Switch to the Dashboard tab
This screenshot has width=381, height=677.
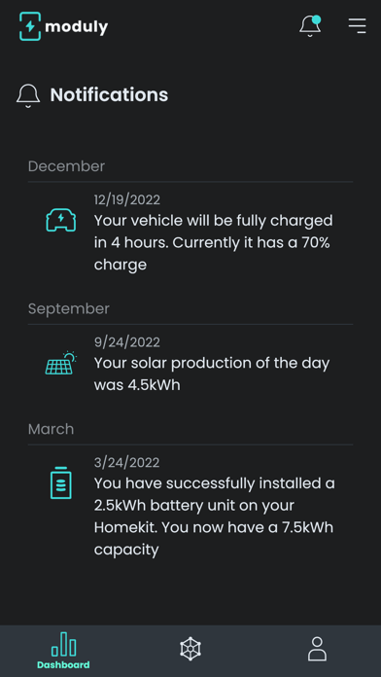63,651
